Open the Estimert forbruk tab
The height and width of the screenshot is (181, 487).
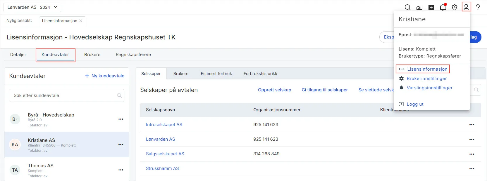[216, 74]
